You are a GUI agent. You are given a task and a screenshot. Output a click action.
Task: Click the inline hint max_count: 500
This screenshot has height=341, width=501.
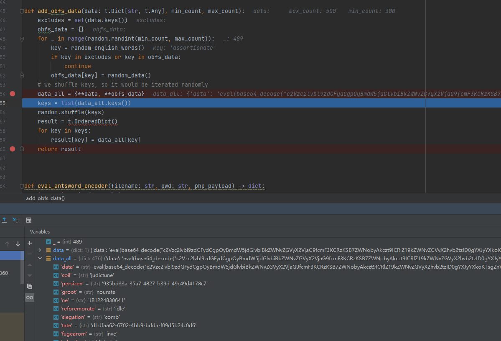point(313,11)
